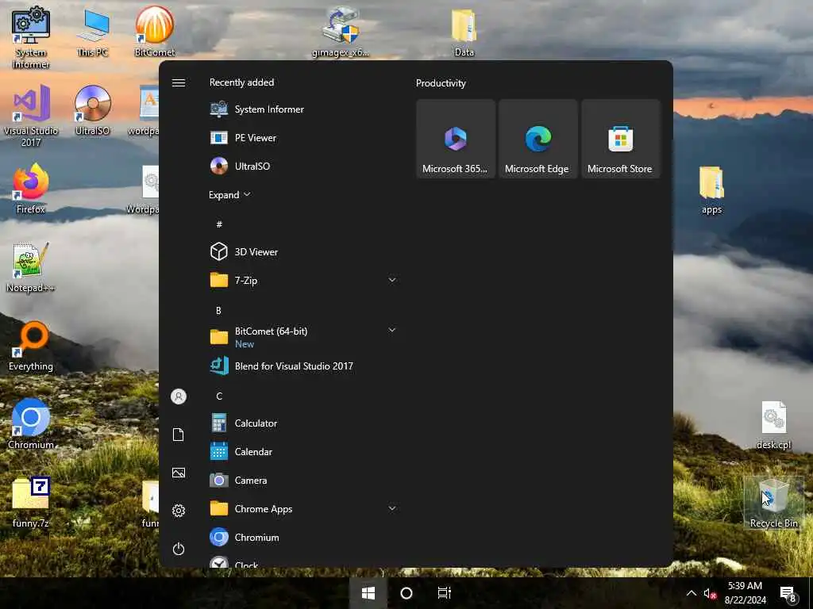The image size is (813, 609).
Task: Click the Productivity group heading
Action: (x=441, y=82)
